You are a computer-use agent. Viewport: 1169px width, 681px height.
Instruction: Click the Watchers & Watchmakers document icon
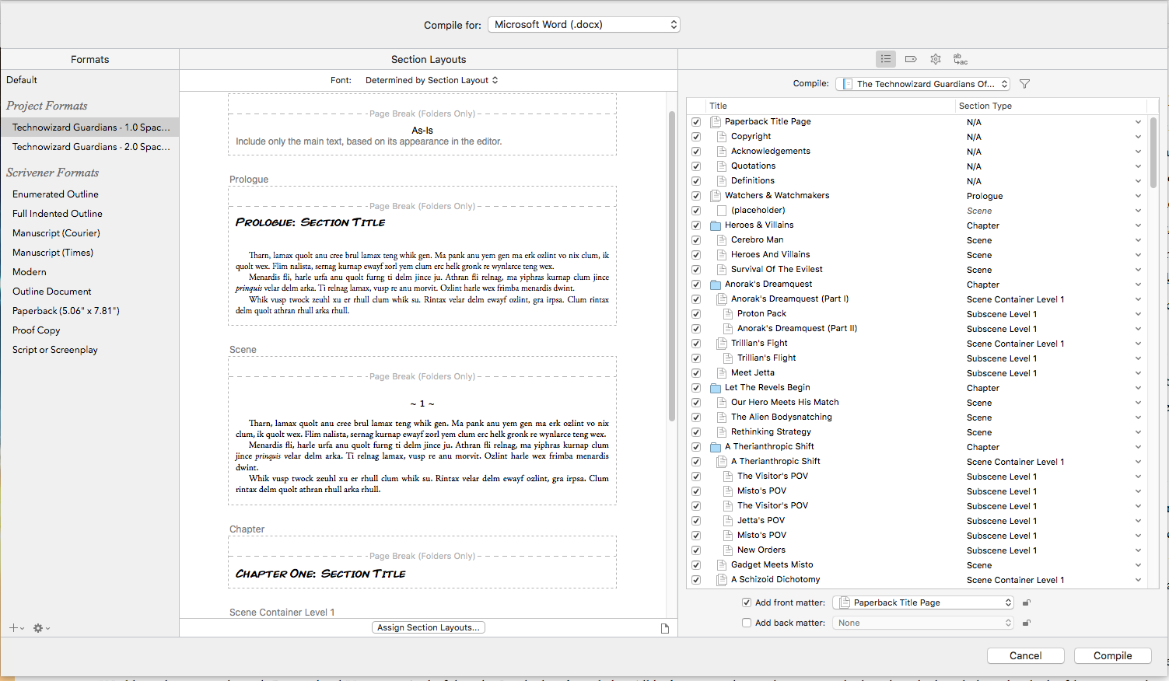(x=716, y=196)
